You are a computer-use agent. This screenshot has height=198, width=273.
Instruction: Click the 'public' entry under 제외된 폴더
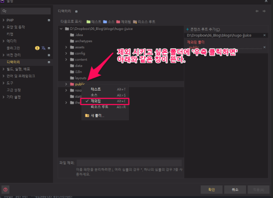[x=194, y=47]
